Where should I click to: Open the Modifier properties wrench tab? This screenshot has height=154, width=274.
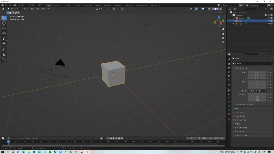(x=229, y=94)
